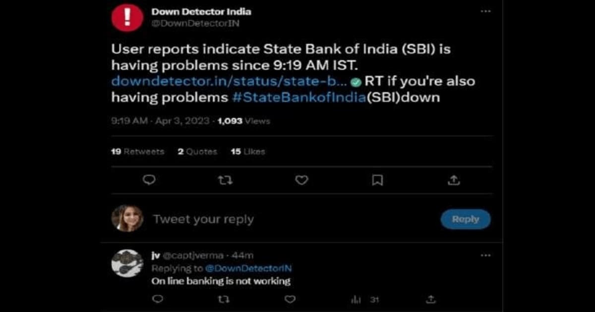
Task: Retweet jv's comment
Action: point(224,299)
